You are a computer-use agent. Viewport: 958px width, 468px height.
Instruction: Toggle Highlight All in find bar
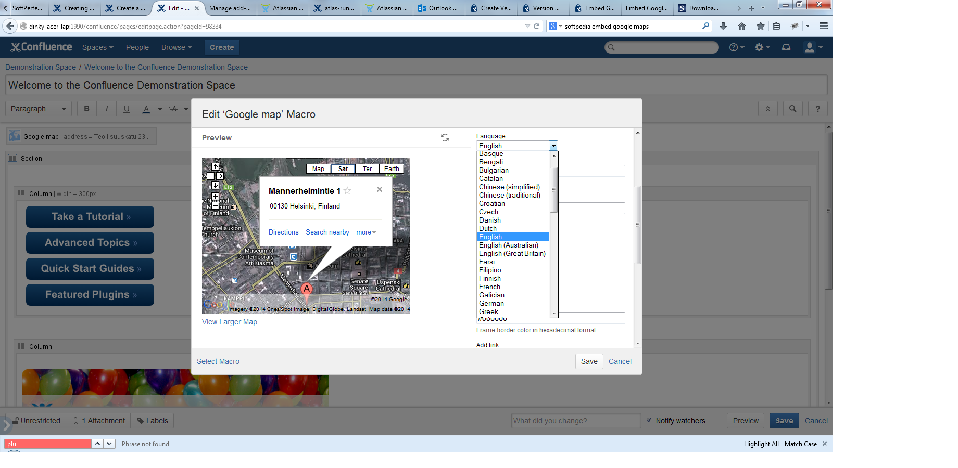click(761, 444)
